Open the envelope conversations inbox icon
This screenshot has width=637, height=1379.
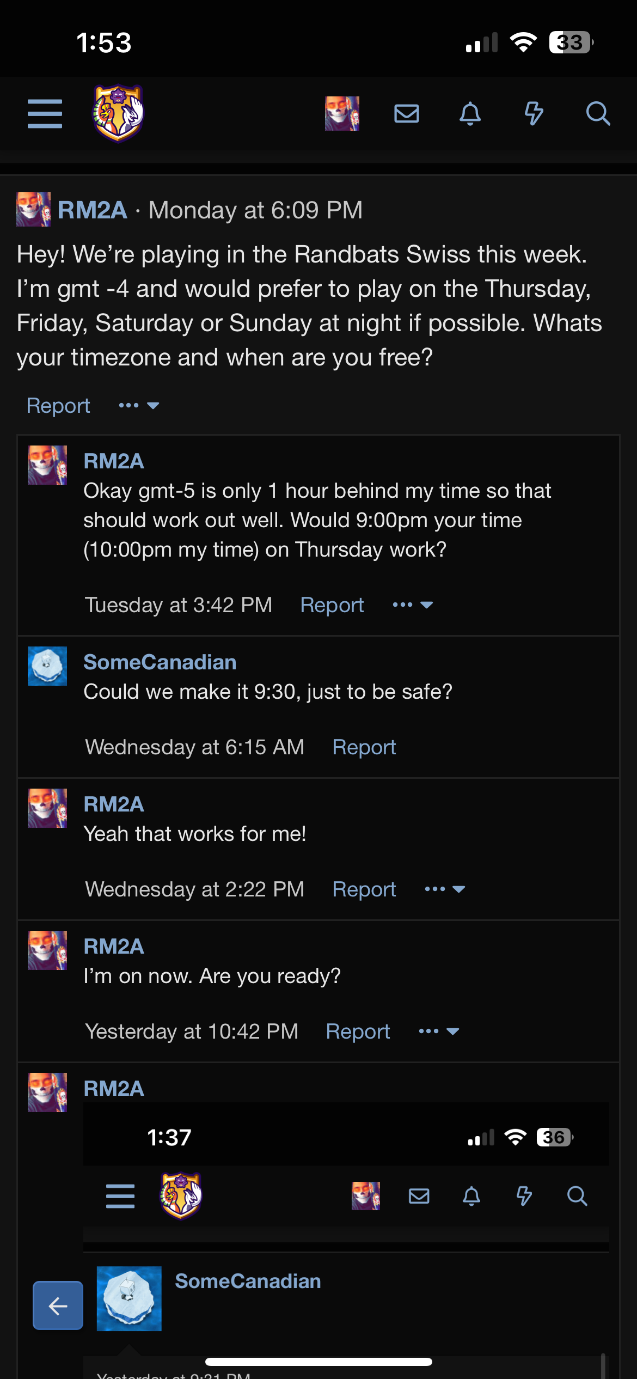pyautogui.click(x=406, y=114)
